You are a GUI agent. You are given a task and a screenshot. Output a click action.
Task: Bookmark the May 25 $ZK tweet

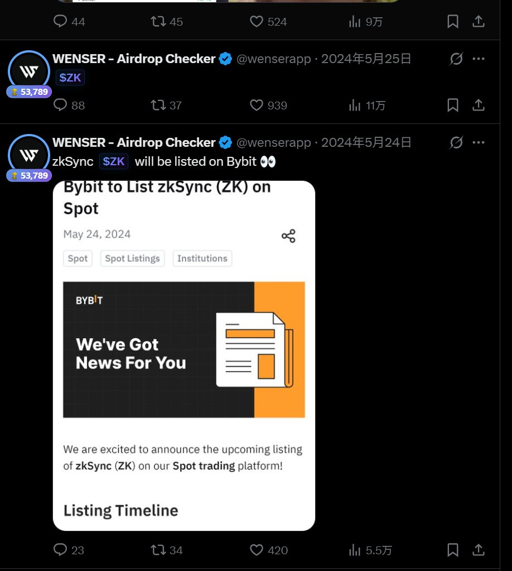[x=453, y=105]
